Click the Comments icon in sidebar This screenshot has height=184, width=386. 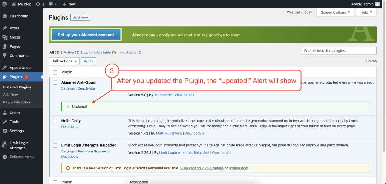5,56
